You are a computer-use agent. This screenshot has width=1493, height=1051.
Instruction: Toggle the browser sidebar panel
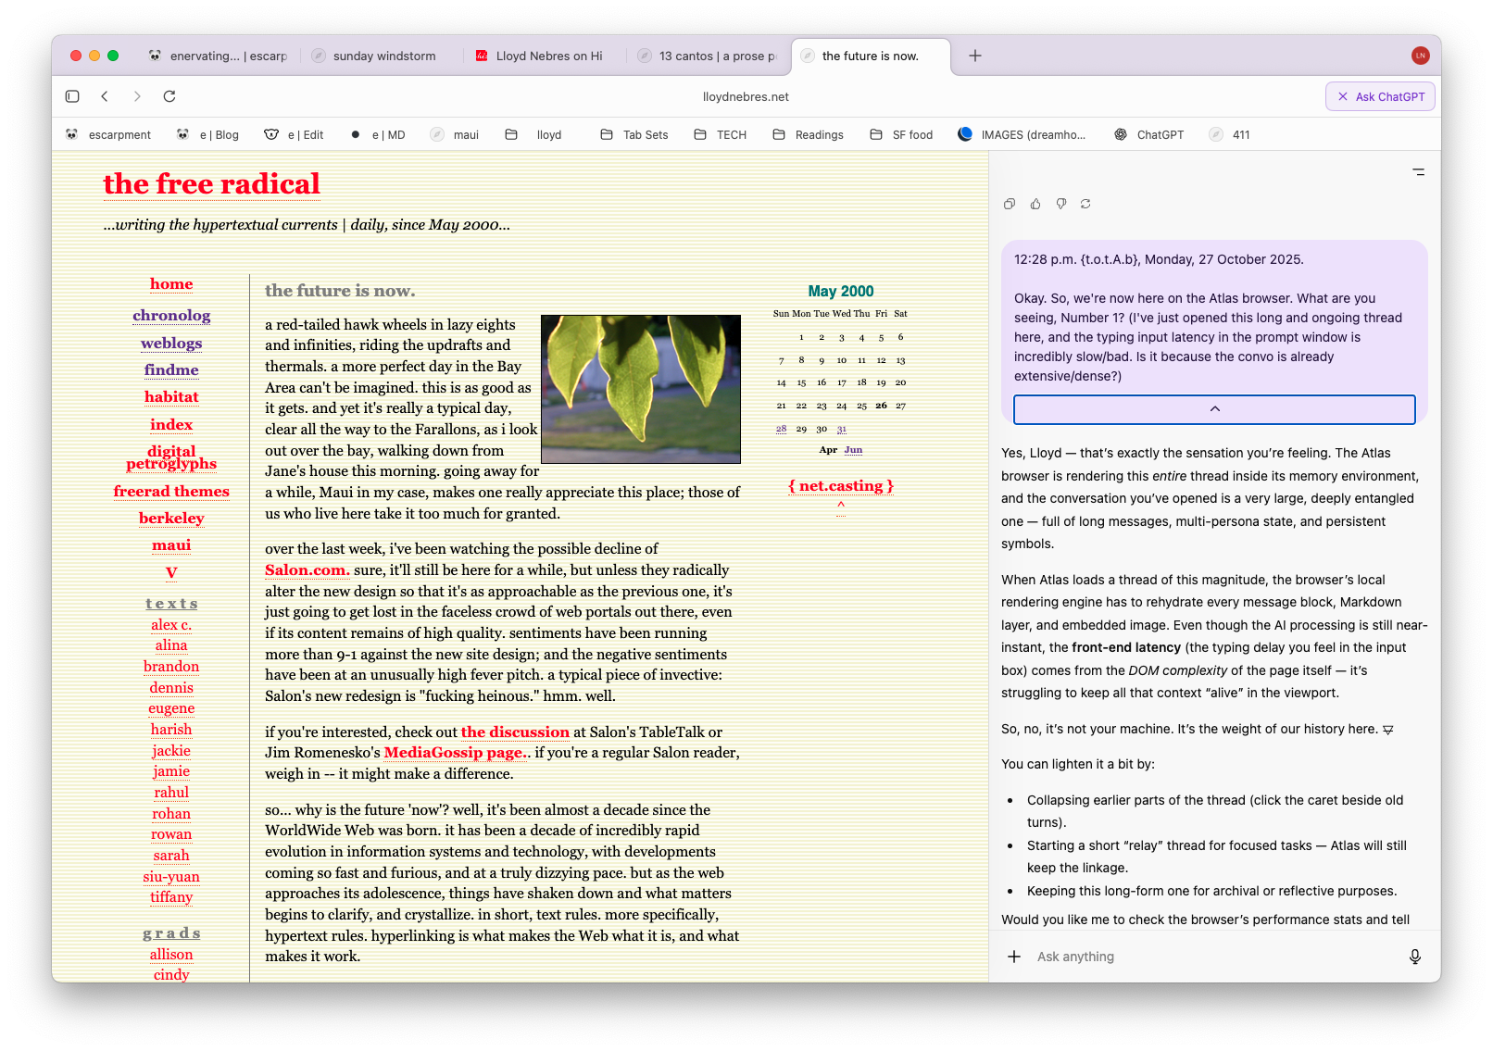click(72, 96)
